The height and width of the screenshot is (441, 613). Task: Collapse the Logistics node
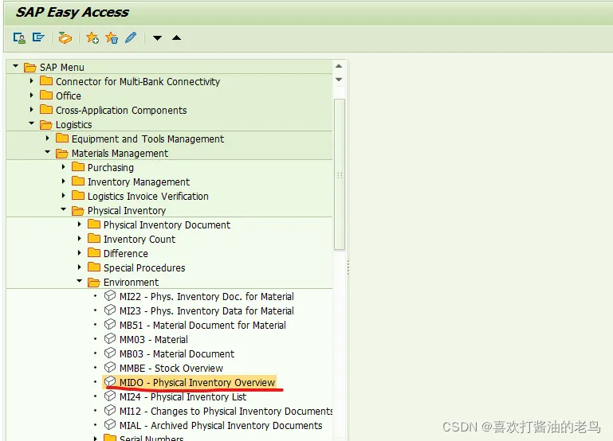click(x=32, y=123)
